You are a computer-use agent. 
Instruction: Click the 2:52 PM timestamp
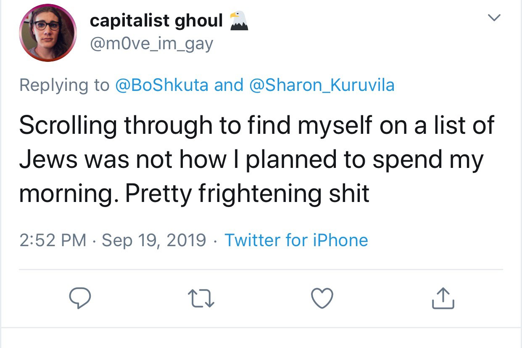(x=53, y=240)
